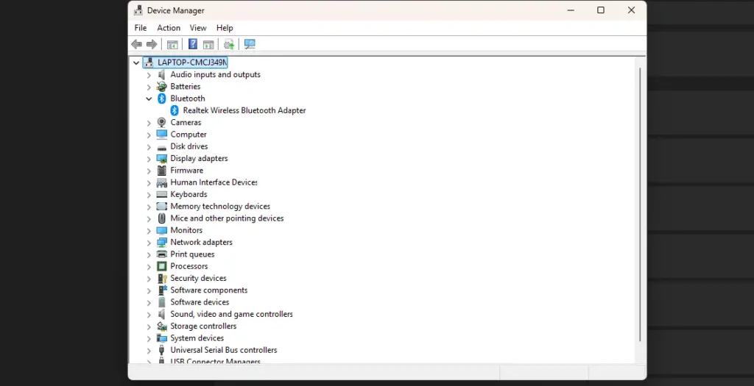This screenshot has width=754, height=386.
Task: Click the Human Interface Devices icon
Action: click(161, 182)
